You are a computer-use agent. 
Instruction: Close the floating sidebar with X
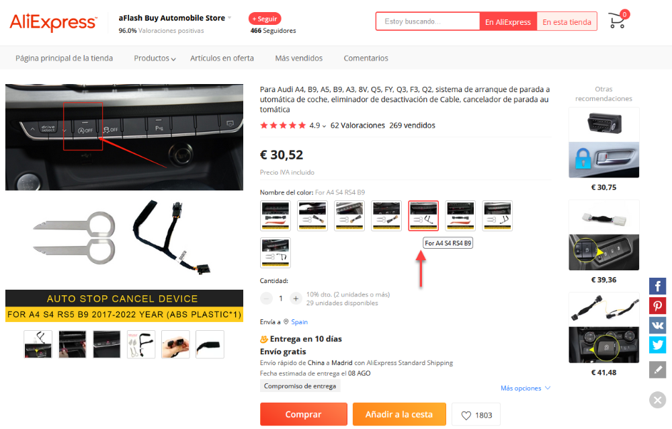click(657, 400)
